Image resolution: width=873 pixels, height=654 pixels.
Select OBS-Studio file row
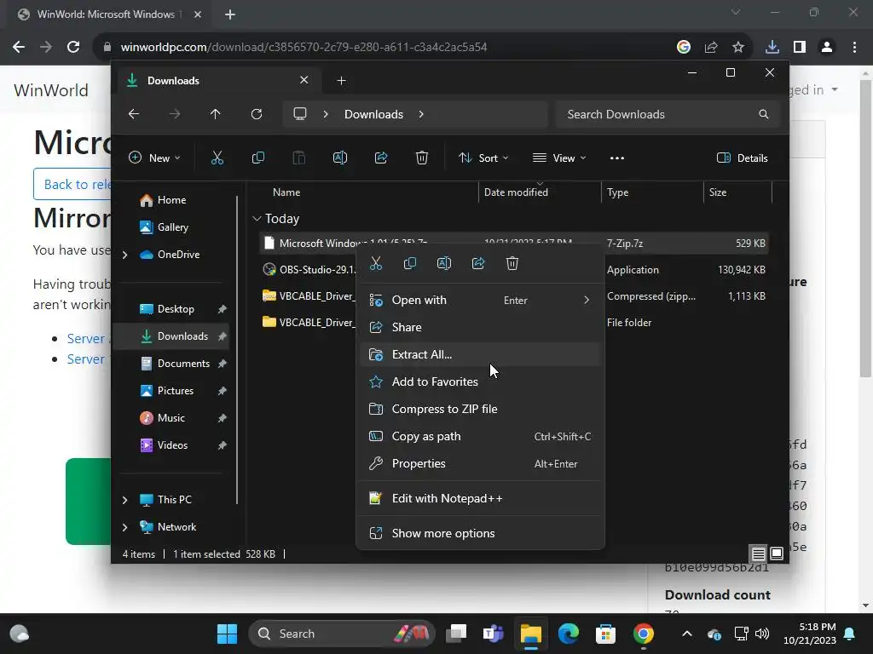[x=513, y=270]
